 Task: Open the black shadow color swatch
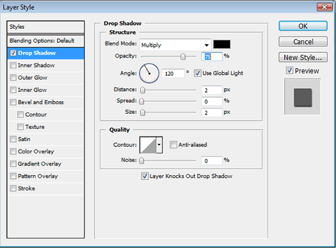222,44
